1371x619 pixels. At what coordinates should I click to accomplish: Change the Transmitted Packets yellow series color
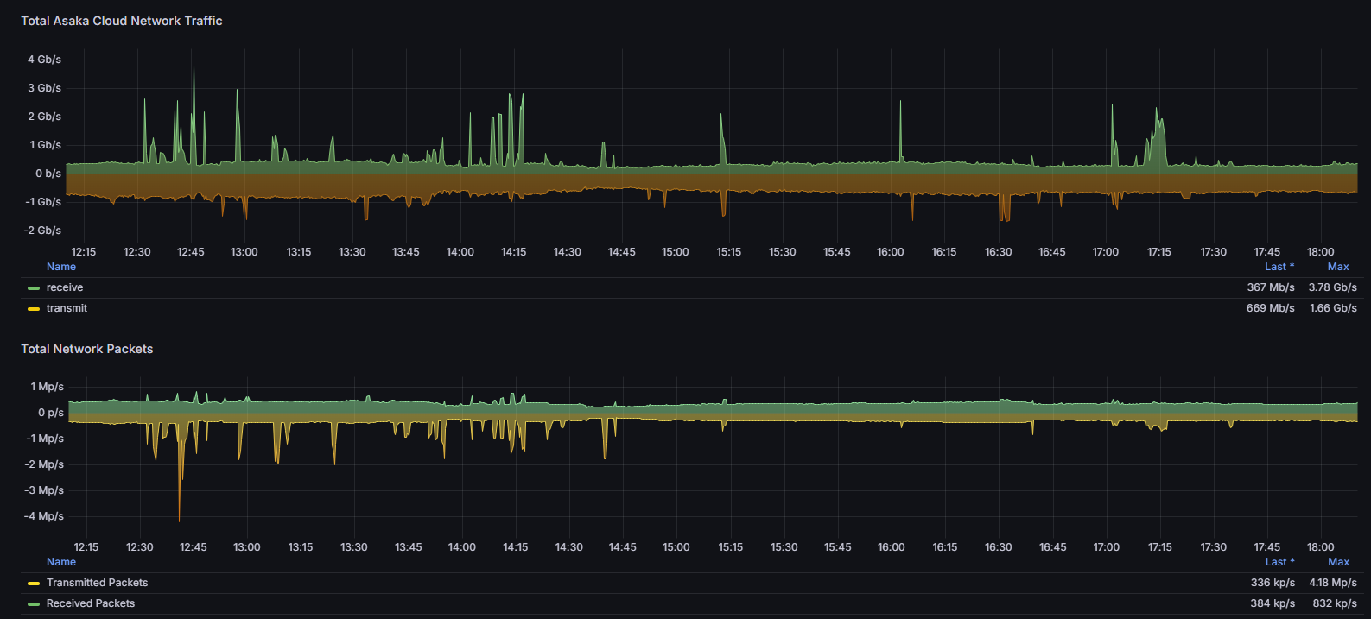pyautogui.click(x=34, y=584)
